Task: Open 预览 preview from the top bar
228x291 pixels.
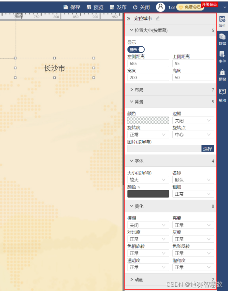Action: pos(95,7)
